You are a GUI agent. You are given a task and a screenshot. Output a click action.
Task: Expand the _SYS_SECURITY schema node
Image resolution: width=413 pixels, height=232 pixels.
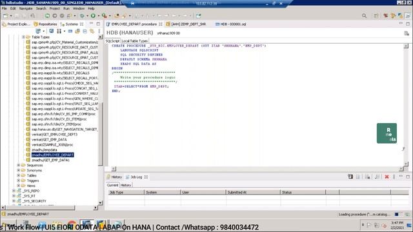14,201
